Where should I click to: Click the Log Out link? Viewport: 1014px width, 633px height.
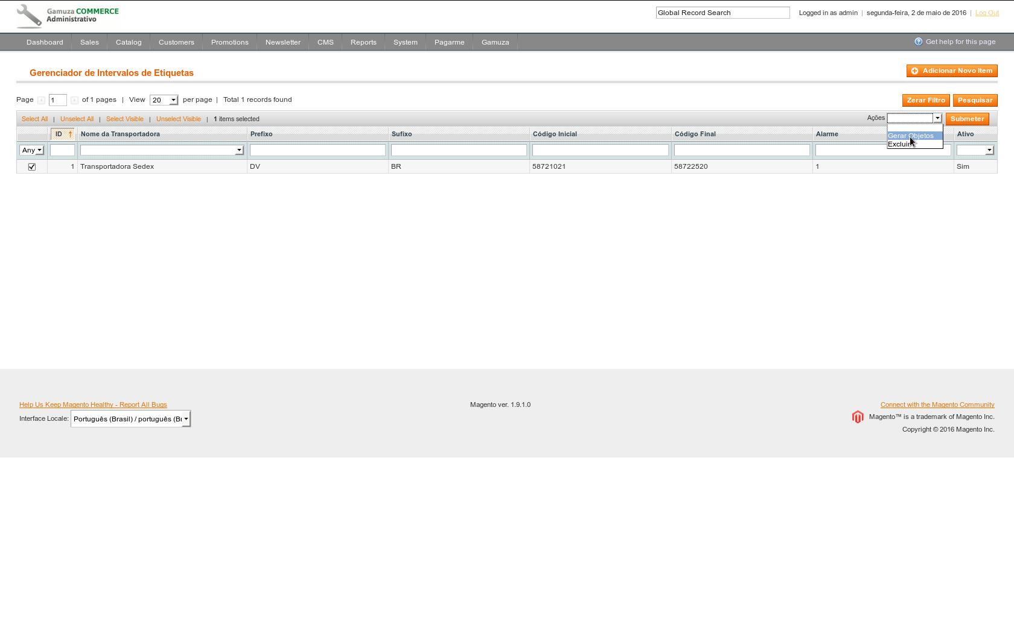click(987, 13)
